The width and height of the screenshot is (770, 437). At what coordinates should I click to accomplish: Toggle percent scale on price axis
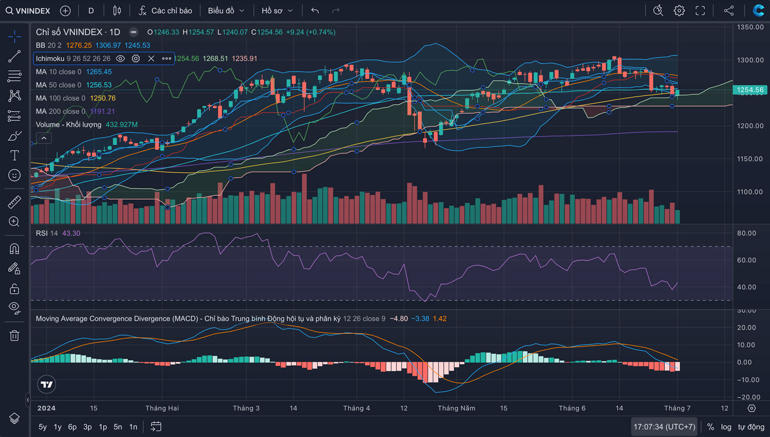click(710, 427)
